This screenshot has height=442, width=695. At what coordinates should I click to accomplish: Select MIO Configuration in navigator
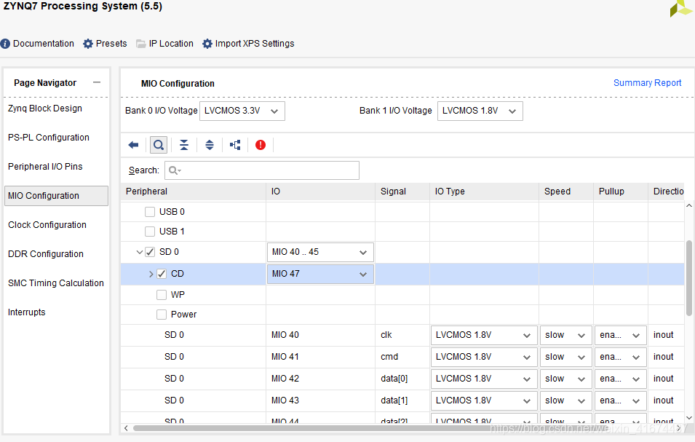[x=56, y=196]
